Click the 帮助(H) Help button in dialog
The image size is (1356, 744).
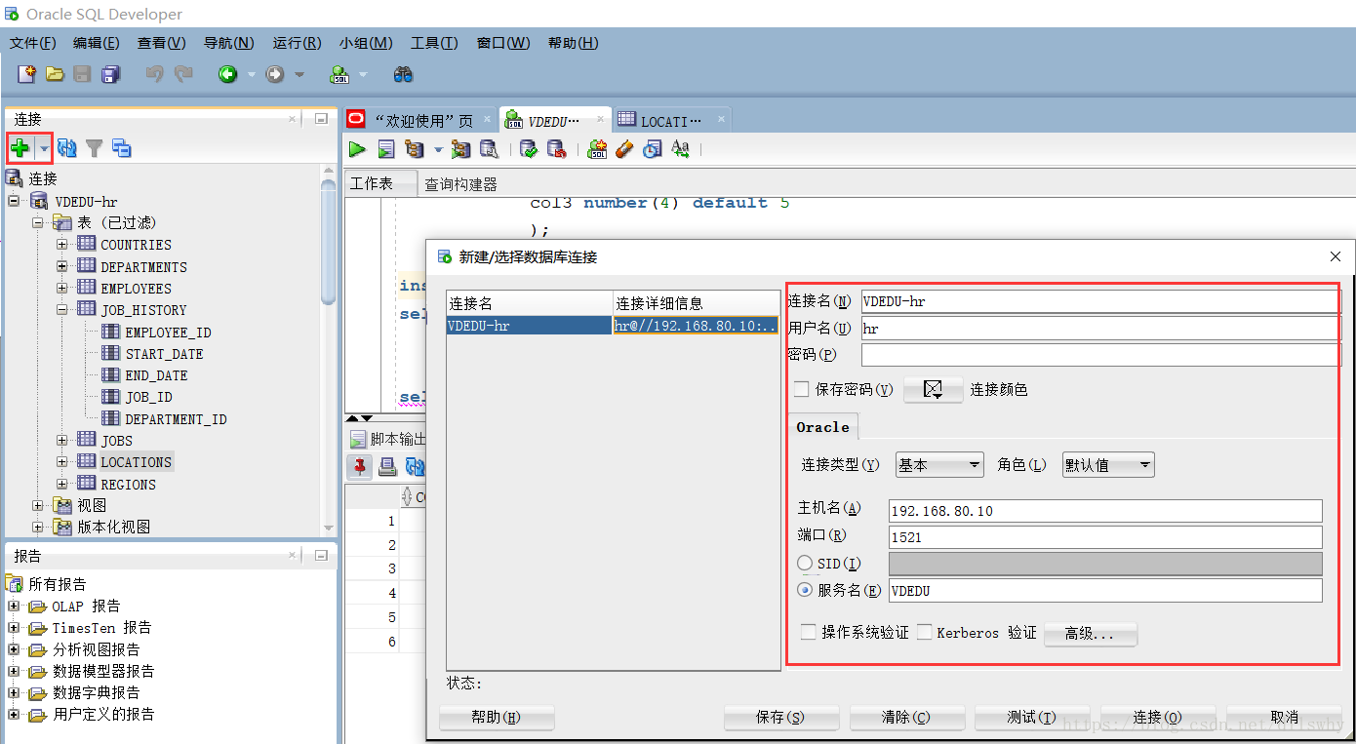coord(497,717)
